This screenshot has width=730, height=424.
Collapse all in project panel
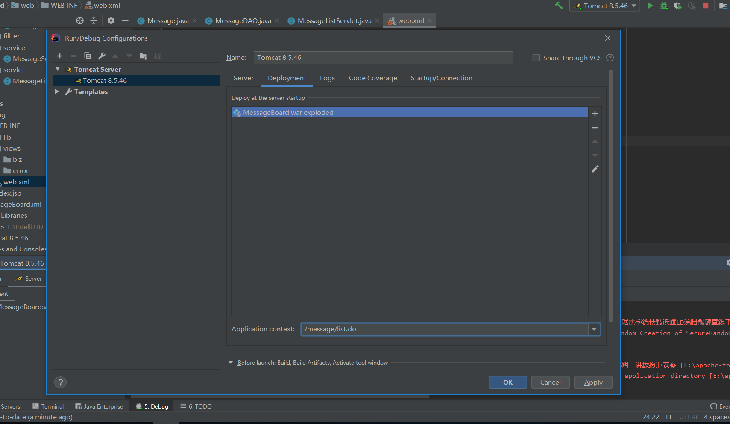click(x=94, y=20)
